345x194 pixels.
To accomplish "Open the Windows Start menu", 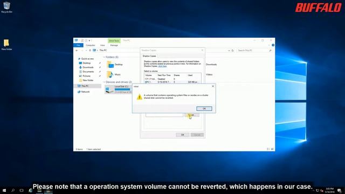I will (x=4, y=190).
